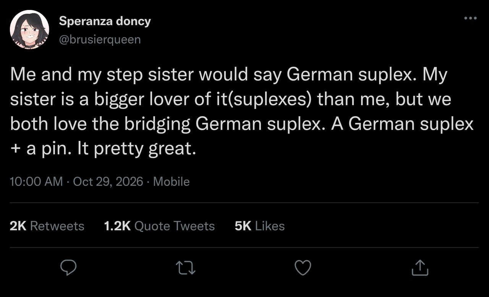489x297 pixels.
Task: Open the three-dot more options menu
Action: click(470, 18)
